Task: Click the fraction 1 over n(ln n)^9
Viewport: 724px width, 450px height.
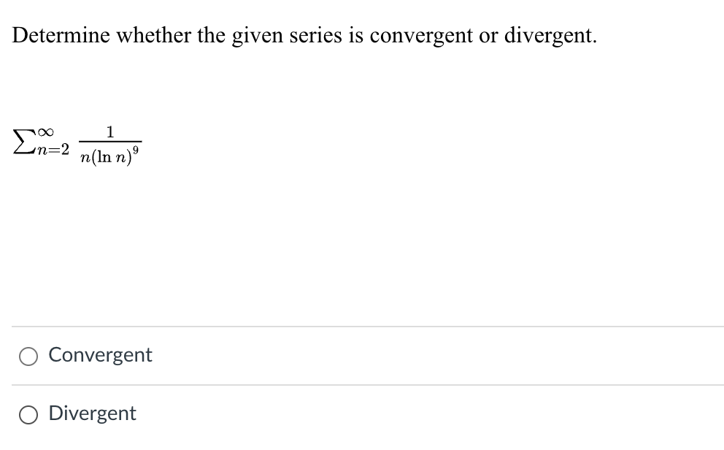Action: [109, 142]
